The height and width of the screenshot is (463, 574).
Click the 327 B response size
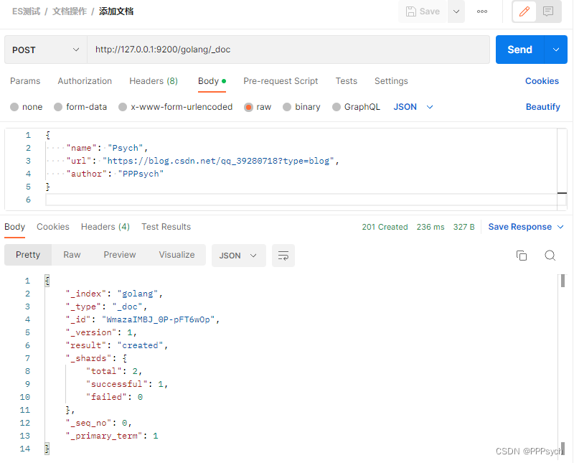point(464,227)
